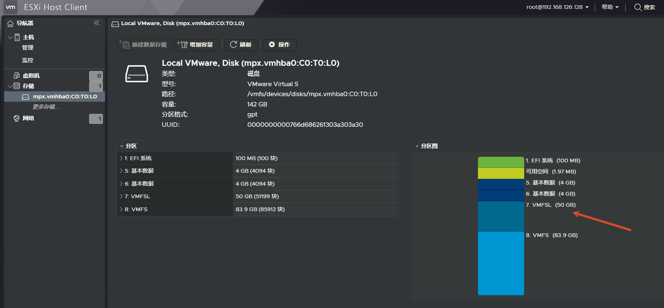Expand partition 5: 基本数据 row

click(x=121, y=171)
